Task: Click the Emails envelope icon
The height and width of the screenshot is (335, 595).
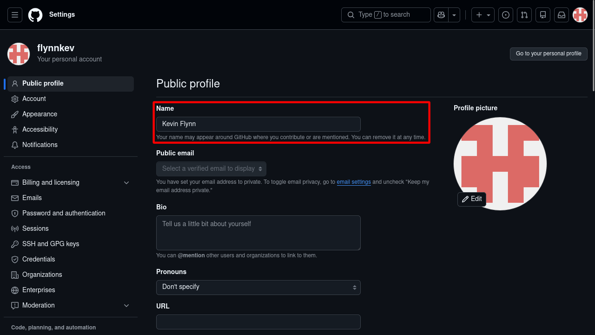Action: (15, 198)
